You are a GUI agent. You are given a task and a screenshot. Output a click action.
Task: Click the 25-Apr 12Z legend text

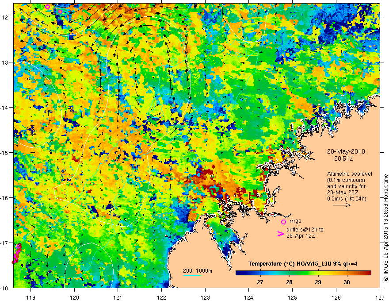[301, 235]
